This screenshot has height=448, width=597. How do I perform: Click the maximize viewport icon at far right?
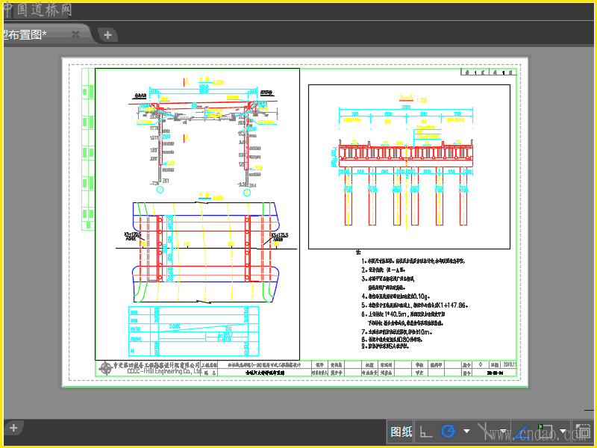click(582, 432)
